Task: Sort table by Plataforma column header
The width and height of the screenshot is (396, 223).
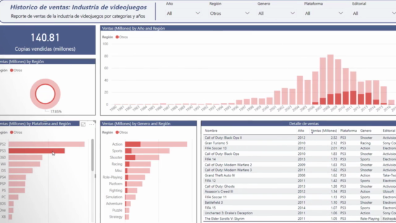Action: 348,131
